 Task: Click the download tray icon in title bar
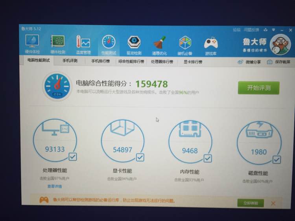pos(265,30)
